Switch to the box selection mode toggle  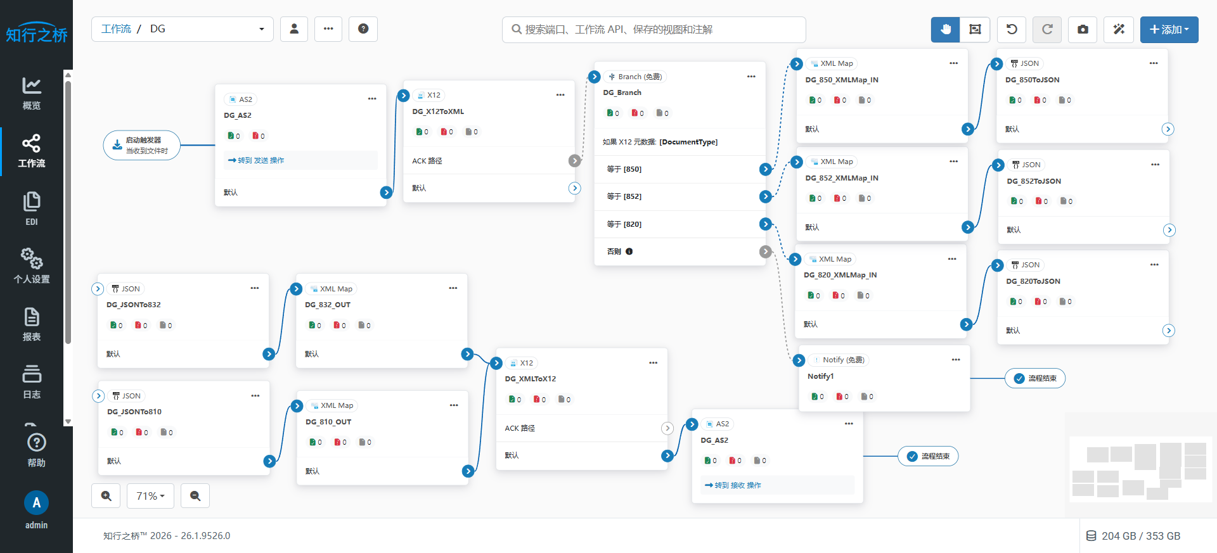coord(975,29)
